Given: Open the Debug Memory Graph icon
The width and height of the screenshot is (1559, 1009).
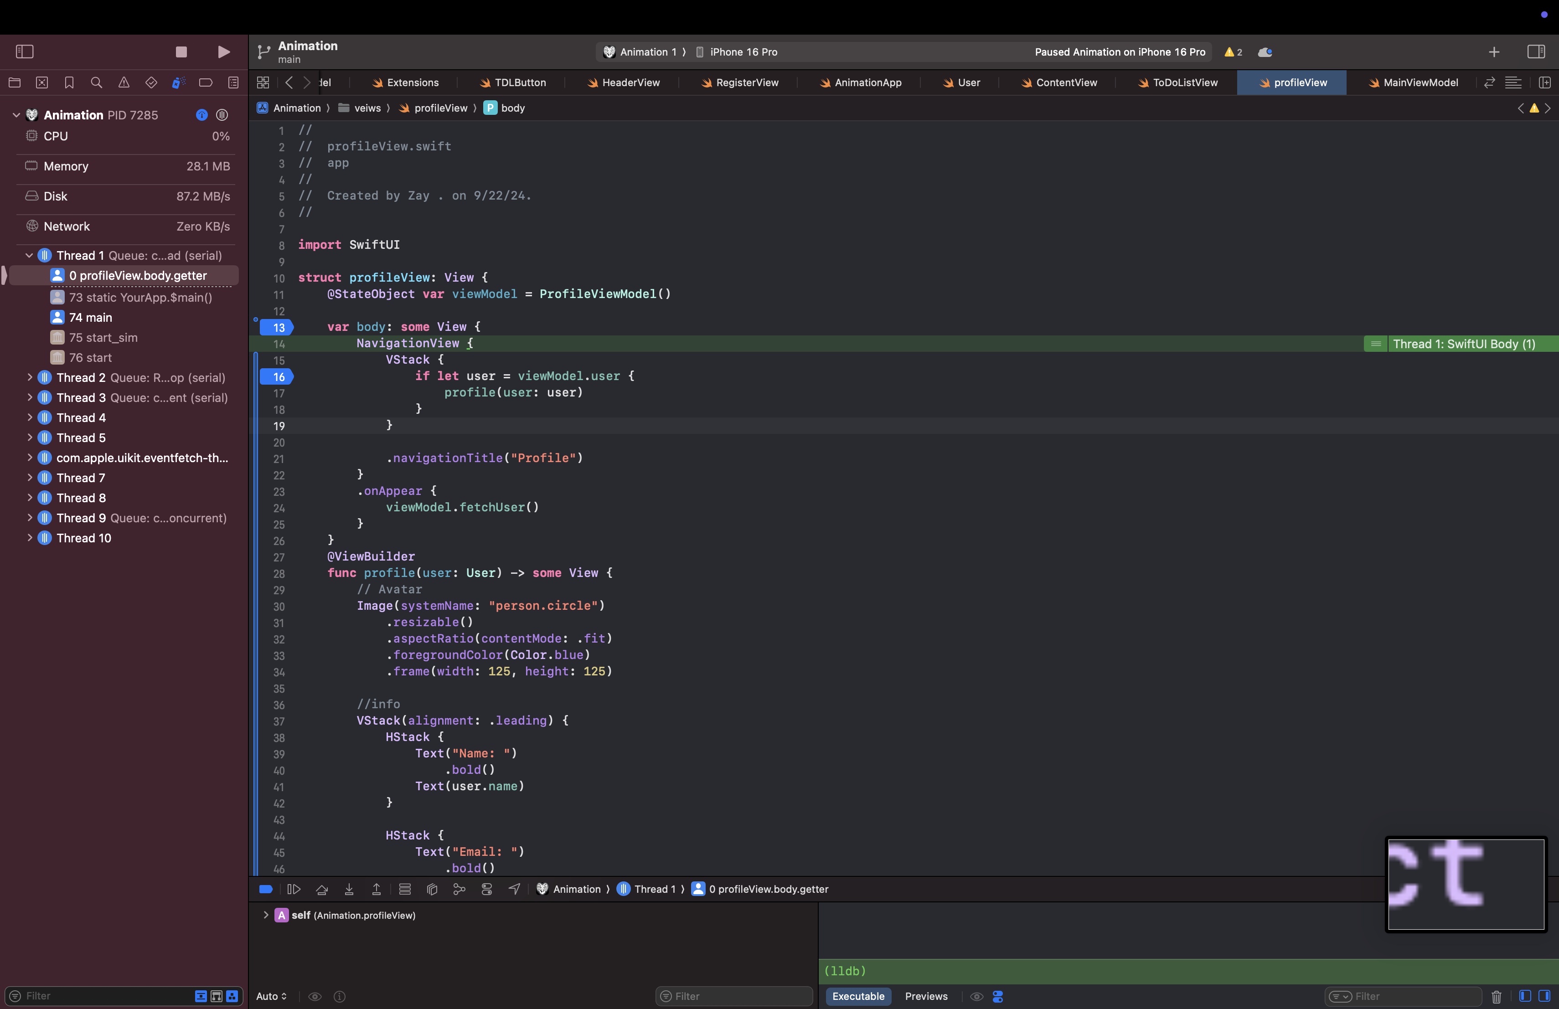Looking at the screenshot, I should coord(459,889).
